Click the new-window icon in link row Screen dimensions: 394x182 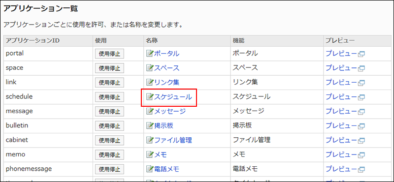(361, 83)
